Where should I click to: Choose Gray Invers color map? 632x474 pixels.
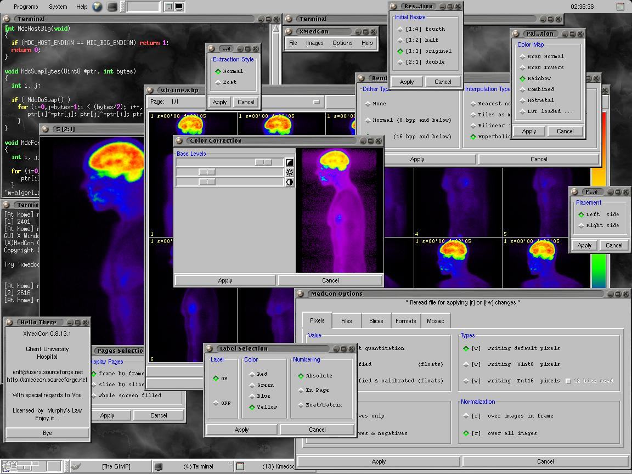tap(541, 67)
